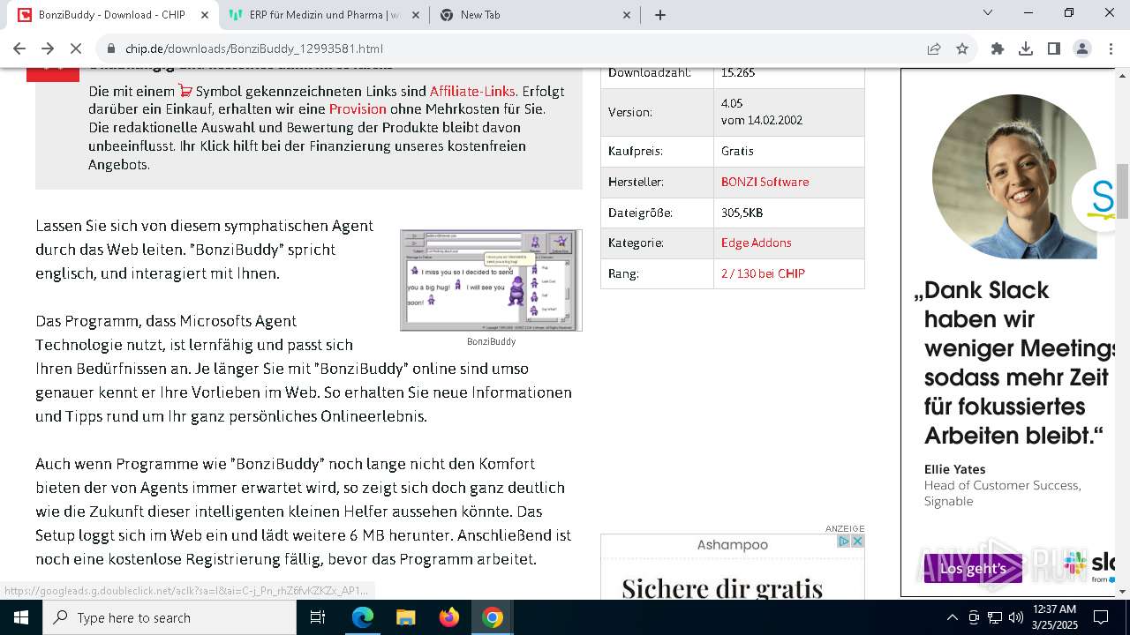Select the version text 4.05
The width and height of the screenshot is (1130, 635).
point(732,103)
